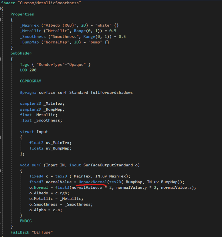Click o.Smoothness on its assignment line
This screenshot has height=237, width=222.
(43, 204)
